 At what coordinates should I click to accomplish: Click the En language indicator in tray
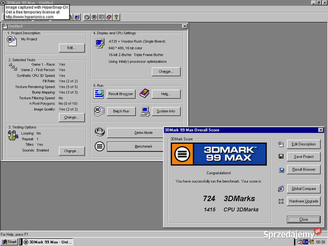(305, 242)
